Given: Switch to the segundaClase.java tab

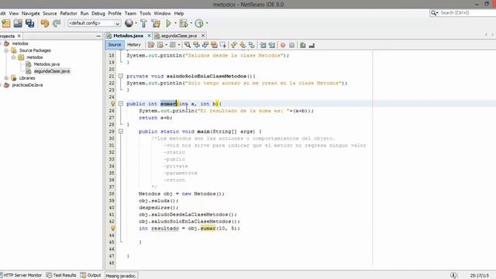Looking at the screenshot, I should pyautogui.click(x=179, y=36).
